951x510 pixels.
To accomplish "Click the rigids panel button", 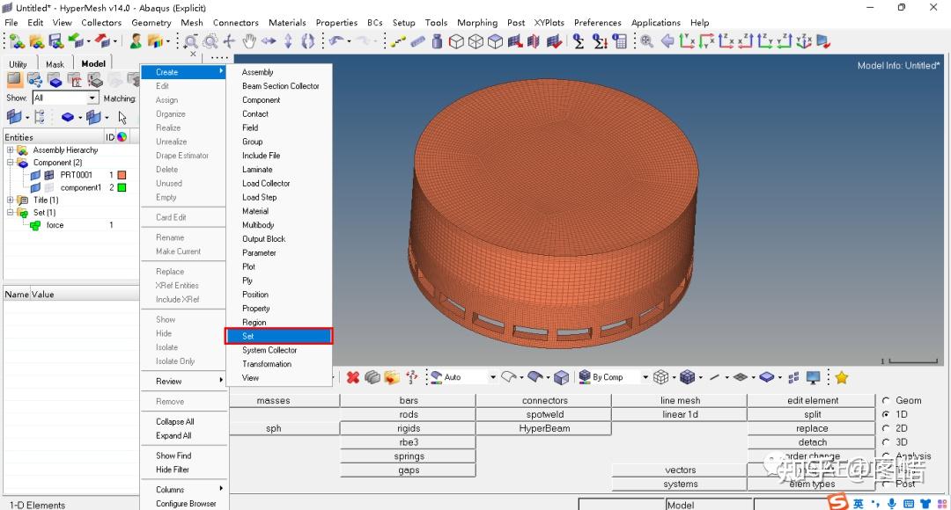I will pos(409,428).
